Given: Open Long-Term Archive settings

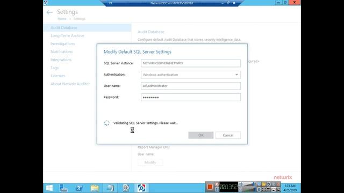Looking at the screenshot, I should tap(67, 36).
